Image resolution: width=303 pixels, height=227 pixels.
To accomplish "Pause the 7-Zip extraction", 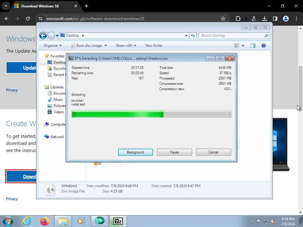I will point(175,152).
